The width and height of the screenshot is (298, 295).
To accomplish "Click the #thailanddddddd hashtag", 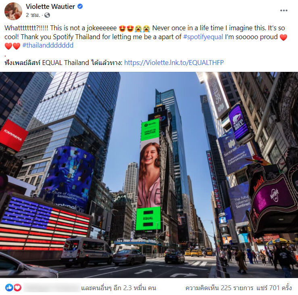I will tap(48, 45).
